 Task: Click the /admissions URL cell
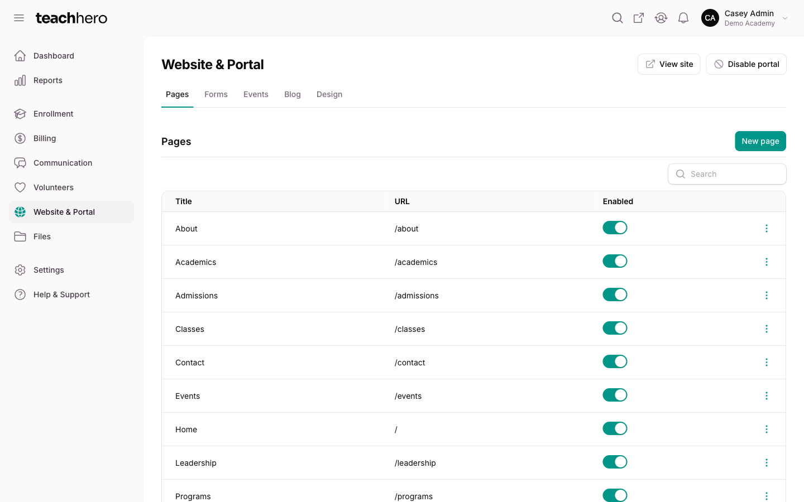417,296
